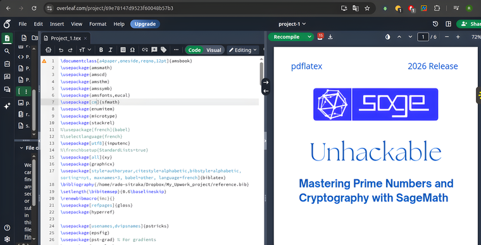Click the right arrow to sync code to PDF

pyautogui.click(x=266, y=82)
